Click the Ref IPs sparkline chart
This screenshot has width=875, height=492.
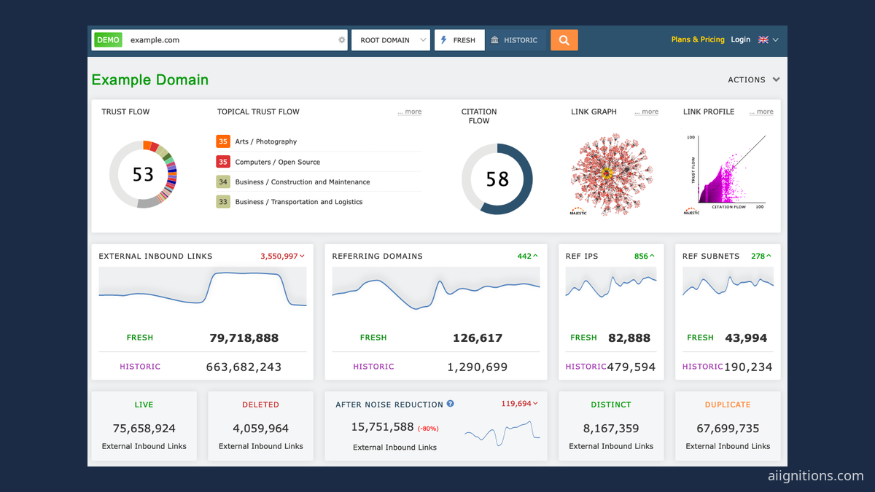pyautogui.click(x=611, y=283)
